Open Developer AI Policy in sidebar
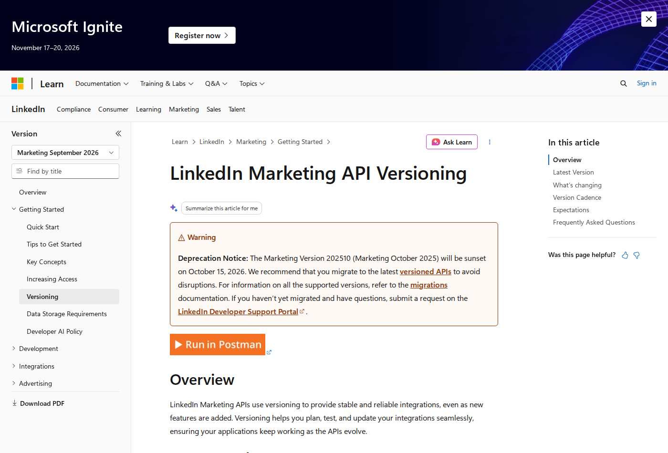The height and width of the screenshot is (453, 668). (54, 331)
